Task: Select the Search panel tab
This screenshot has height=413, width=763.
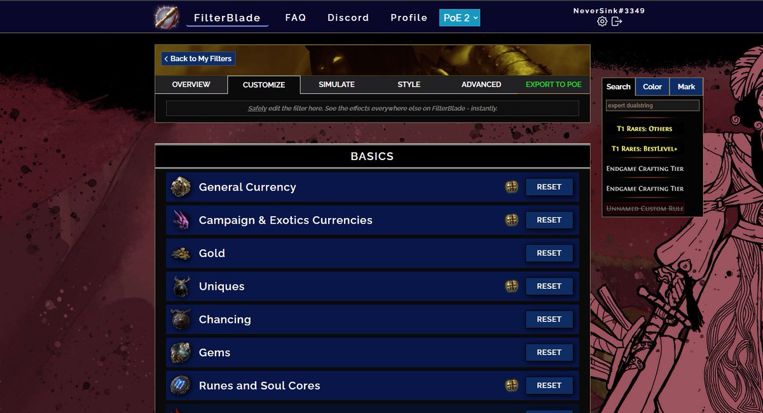Action: tap(618, 86)
